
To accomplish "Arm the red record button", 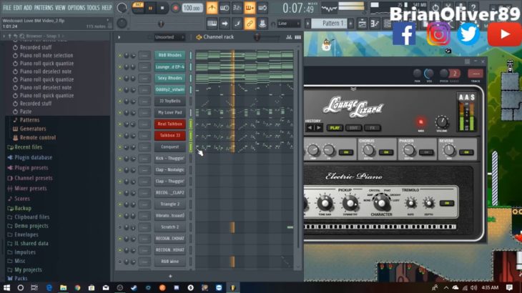I will 175,8.
